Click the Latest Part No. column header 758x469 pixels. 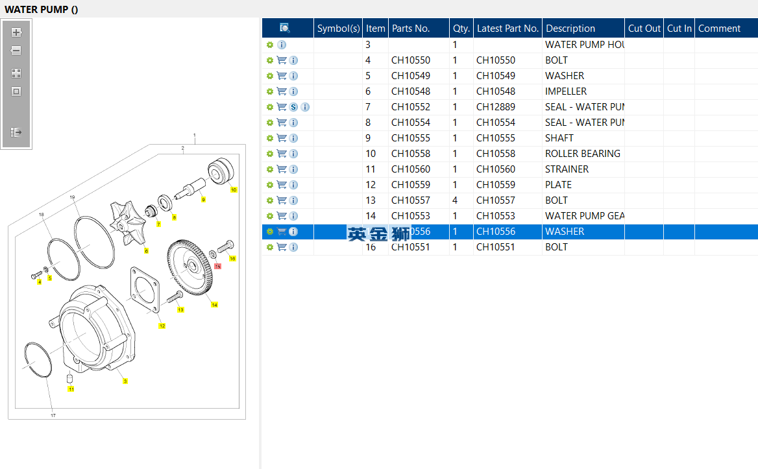point(507,29)
